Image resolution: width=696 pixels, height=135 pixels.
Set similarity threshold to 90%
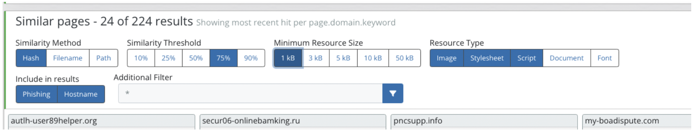(x=251, y=58)
